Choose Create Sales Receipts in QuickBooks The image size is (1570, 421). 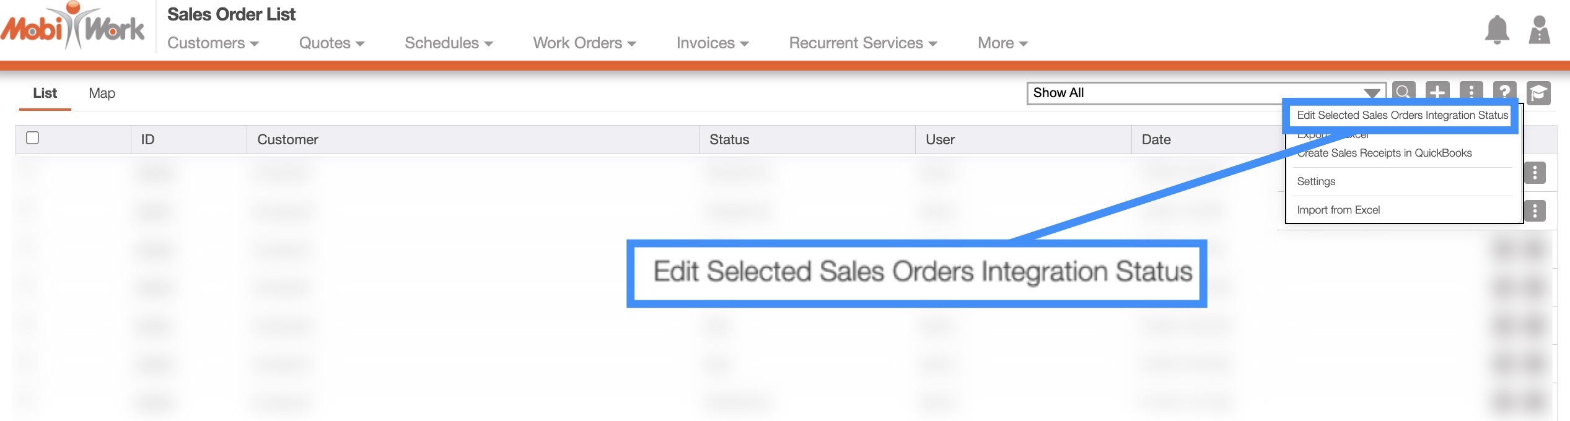[1384, 153]
